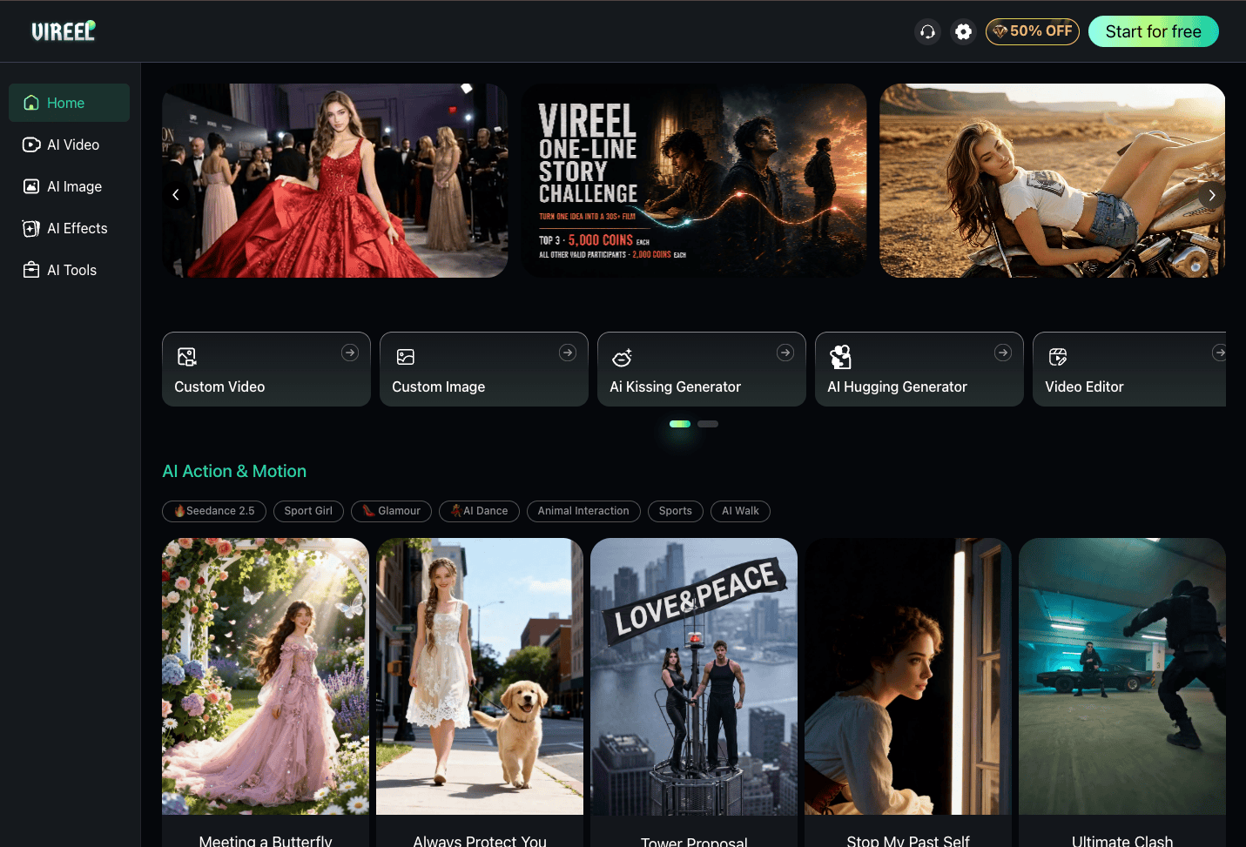This screenshot has height=847, width=1246.
Task: Open AI Tools in the sidebar
Action: point(69,270)
